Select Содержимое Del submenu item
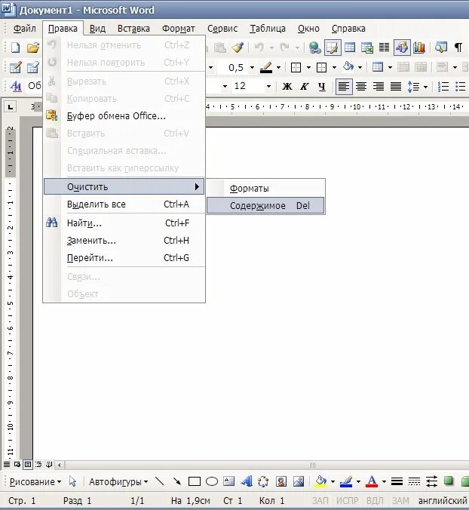The image size is (469, 510). point(265,205)
